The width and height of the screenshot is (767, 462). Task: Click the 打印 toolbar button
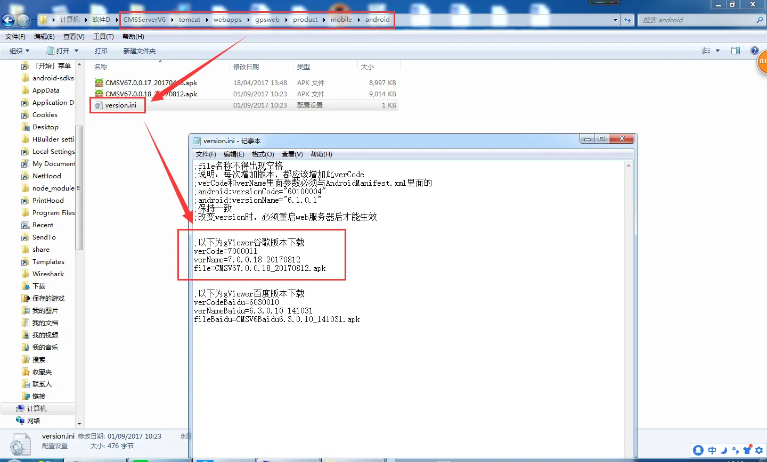(x=101, y=51)
